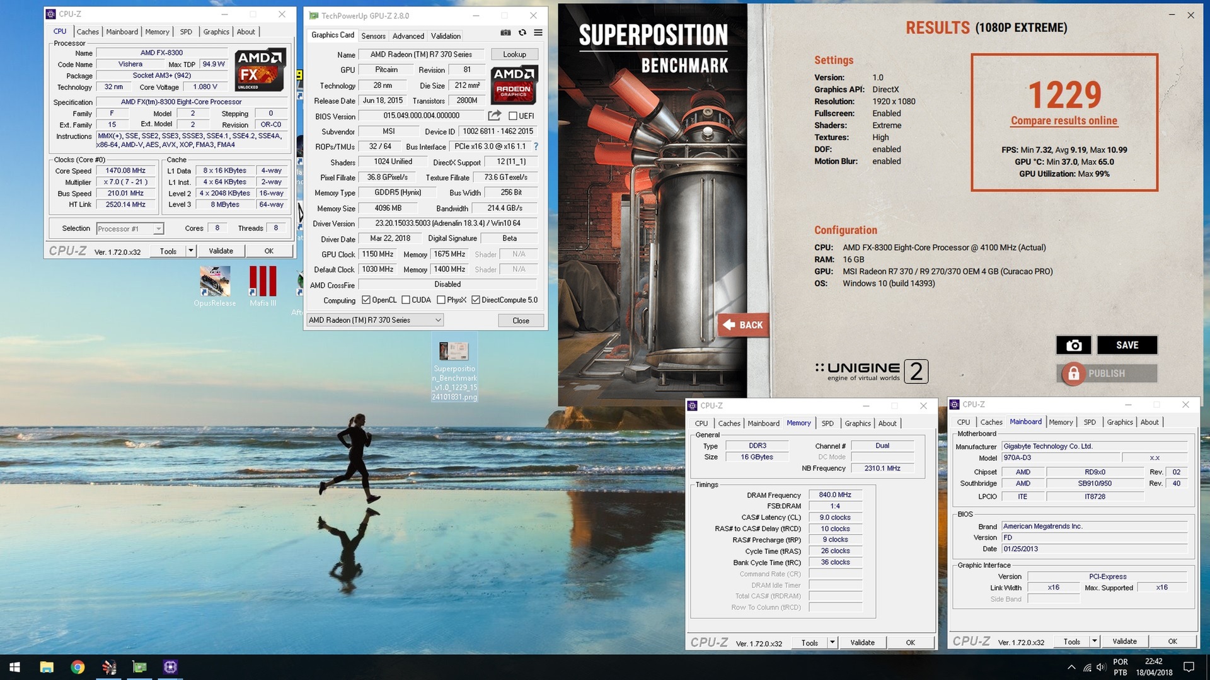Toggle the CUDA checkbox
Viewport: 1210px width, 680px height.
pos(406,300)
